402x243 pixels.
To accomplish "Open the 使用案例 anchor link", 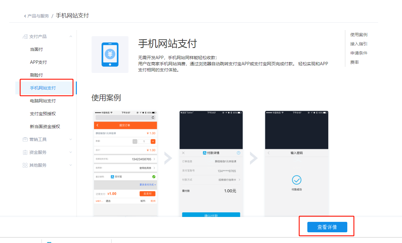I will (x=358, y=34).
